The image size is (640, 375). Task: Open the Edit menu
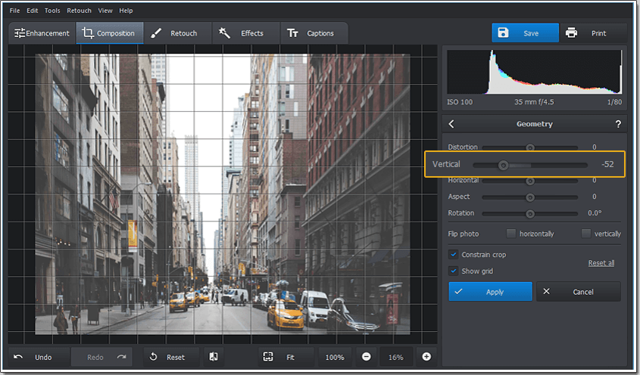(33, 11)
